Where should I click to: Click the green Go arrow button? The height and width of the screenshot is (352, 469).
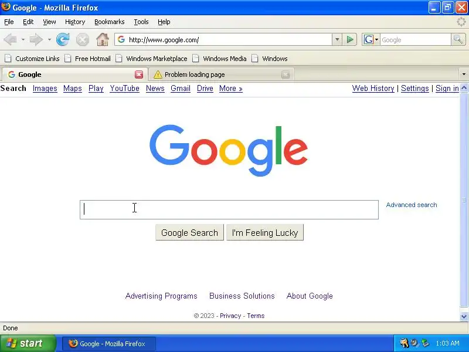tap(349, 39)
